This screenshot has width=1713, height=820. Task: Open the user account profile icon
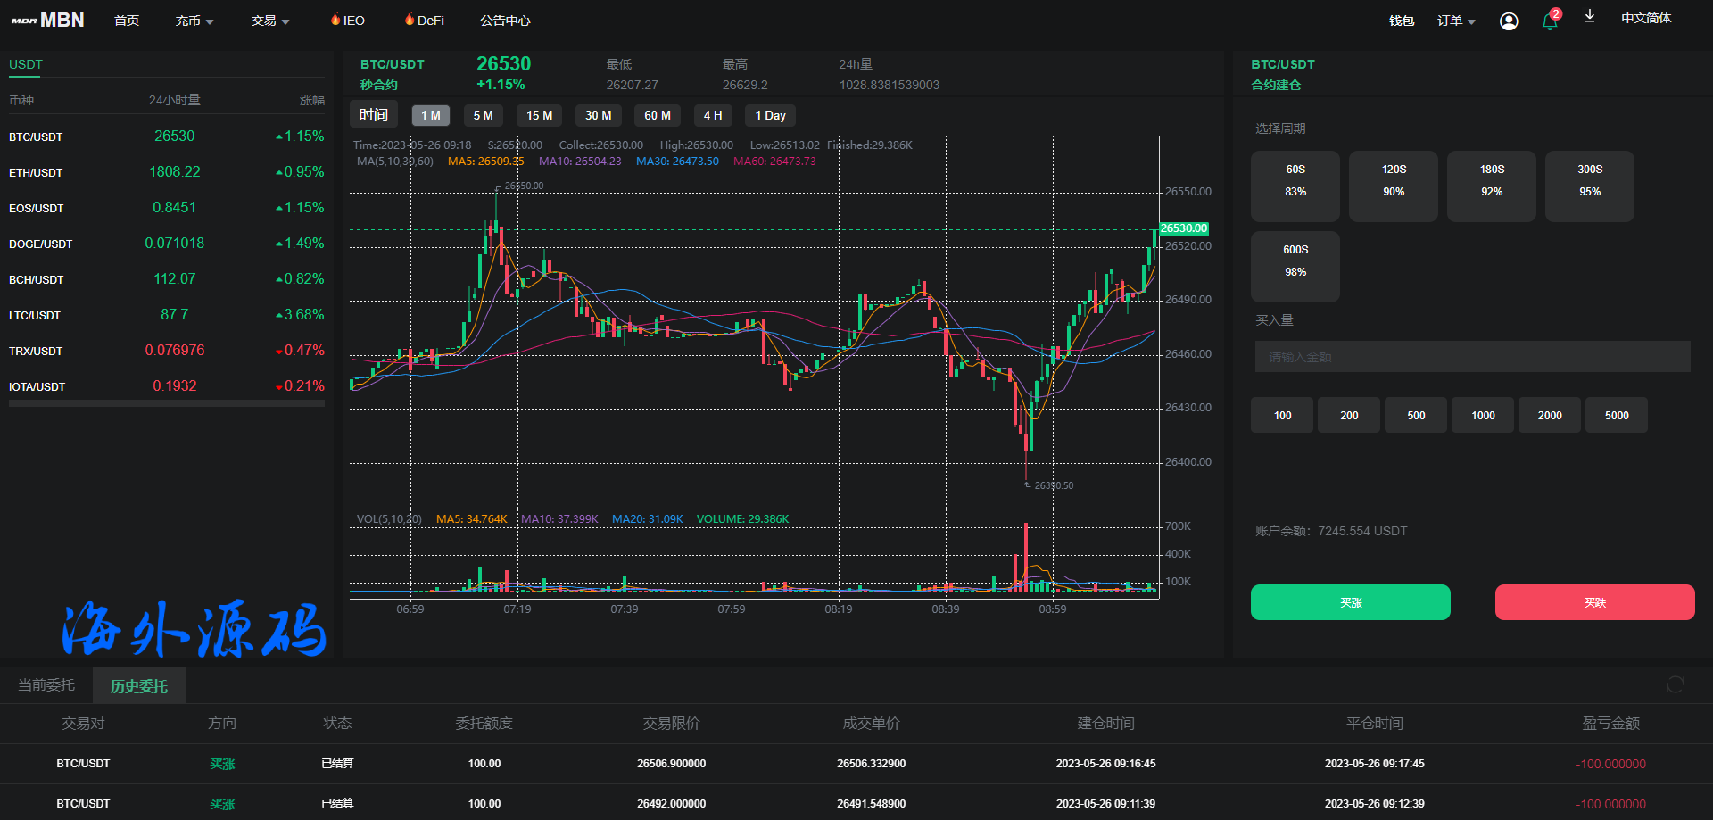point(1509,21)
